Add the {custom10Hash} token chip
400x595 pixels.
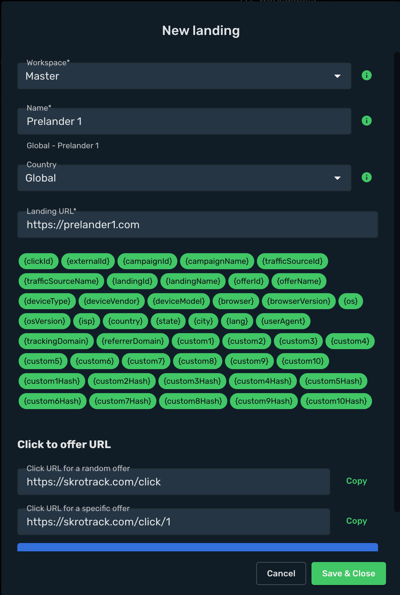tap(336, 401)
